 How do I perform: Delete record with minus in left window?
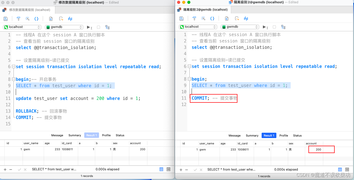(11, 169)
